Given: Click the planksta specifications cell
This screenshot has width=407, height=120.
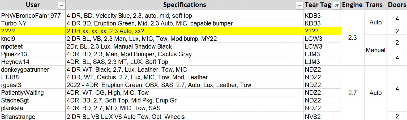Looking at the screenshot, I should (185, 108).
